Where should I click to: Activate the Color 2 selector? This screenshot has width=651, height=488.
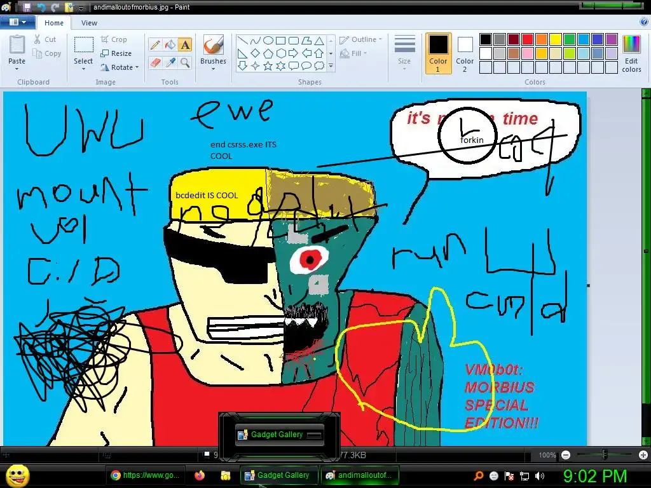465,53
